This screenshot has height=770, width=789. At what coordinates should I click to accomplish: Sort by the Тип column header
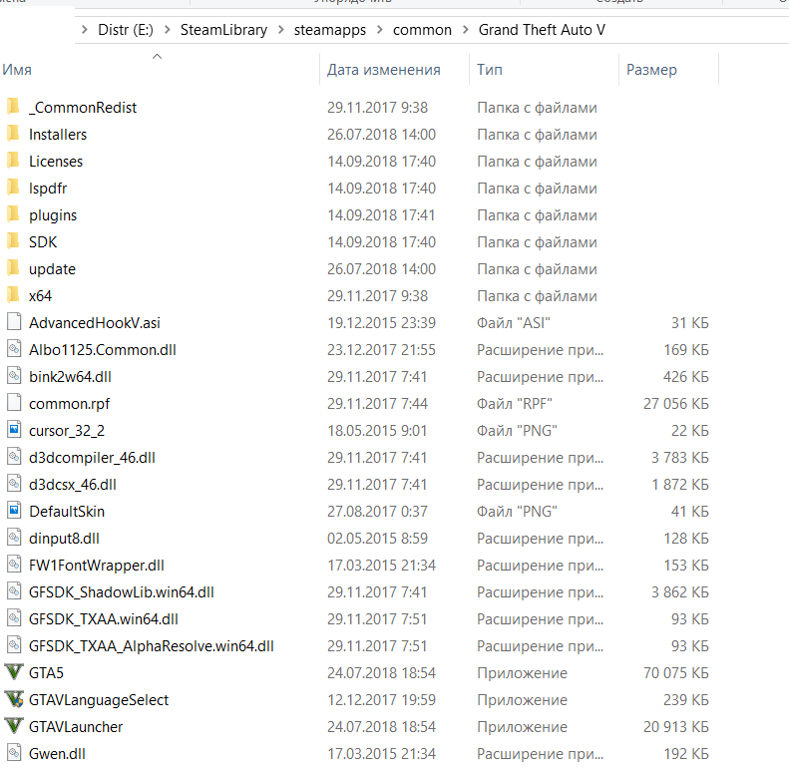pos(490,70)
